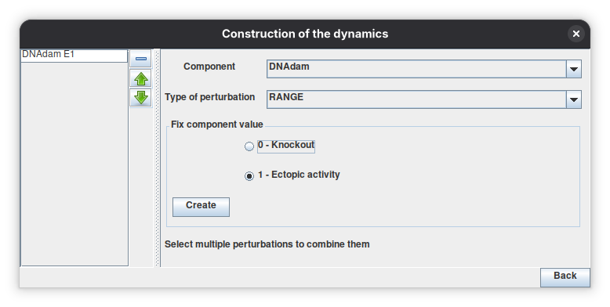Click the Create button
The width and height of the screenshot is (610, 307).
[x=202, y=207]
